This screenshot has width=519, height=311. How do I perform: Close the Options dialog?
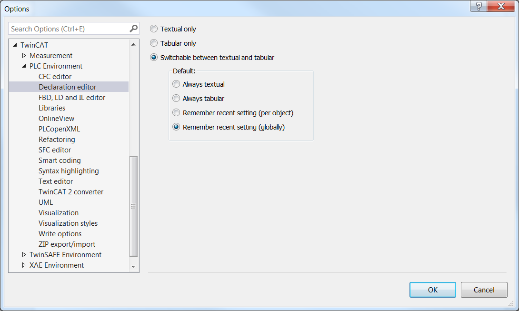501,6
